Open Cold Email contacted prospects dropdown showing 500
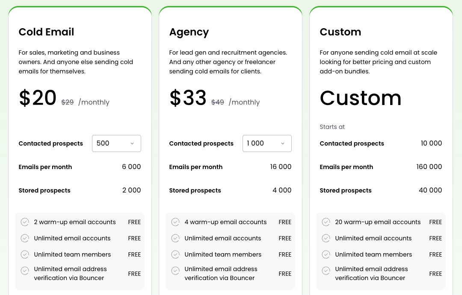The image size is (462, 295). point(116,143)
